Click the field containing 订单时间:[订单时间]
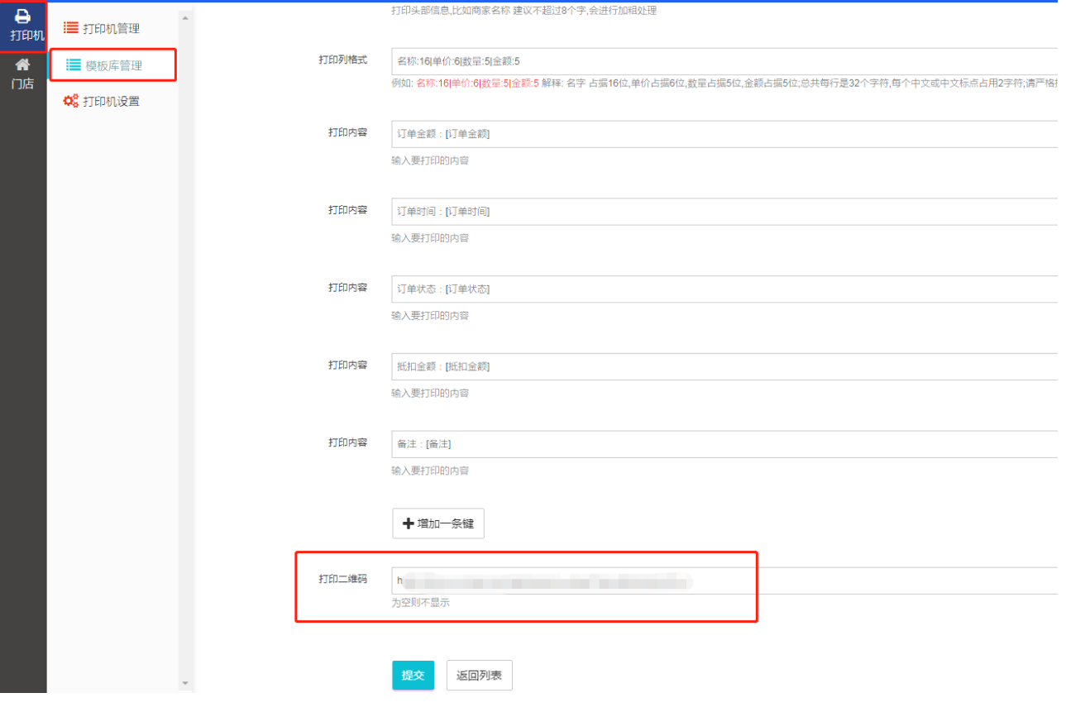The height and width of the screenshot is (712, 1066). (x=725, y=212)
